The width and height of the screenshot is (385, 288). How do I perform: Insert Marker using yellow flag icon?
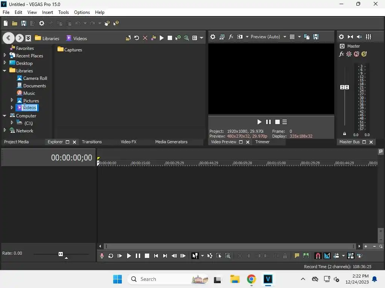tap(297, 256)
